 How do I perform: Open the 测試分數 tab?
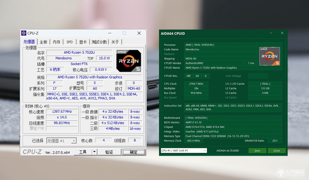click(99, 42)
